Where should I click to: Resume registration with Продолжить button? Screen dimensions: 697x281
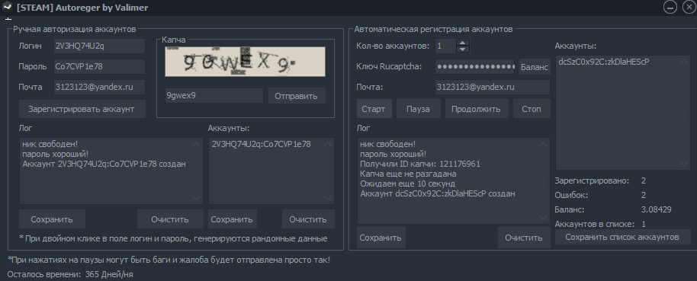point(477,109)
